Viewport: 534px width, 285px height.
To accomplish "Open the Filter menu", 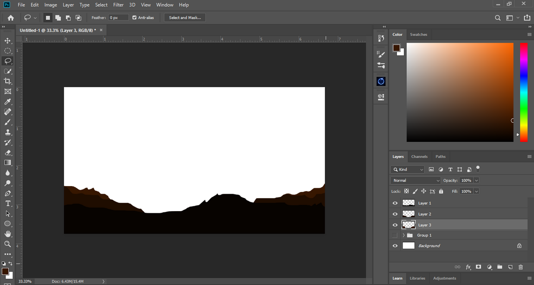I will point(118,5).
